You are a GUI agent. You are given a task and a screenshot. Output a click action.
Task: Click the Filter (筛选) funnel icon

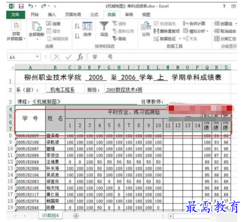click(x=104, y=26)
